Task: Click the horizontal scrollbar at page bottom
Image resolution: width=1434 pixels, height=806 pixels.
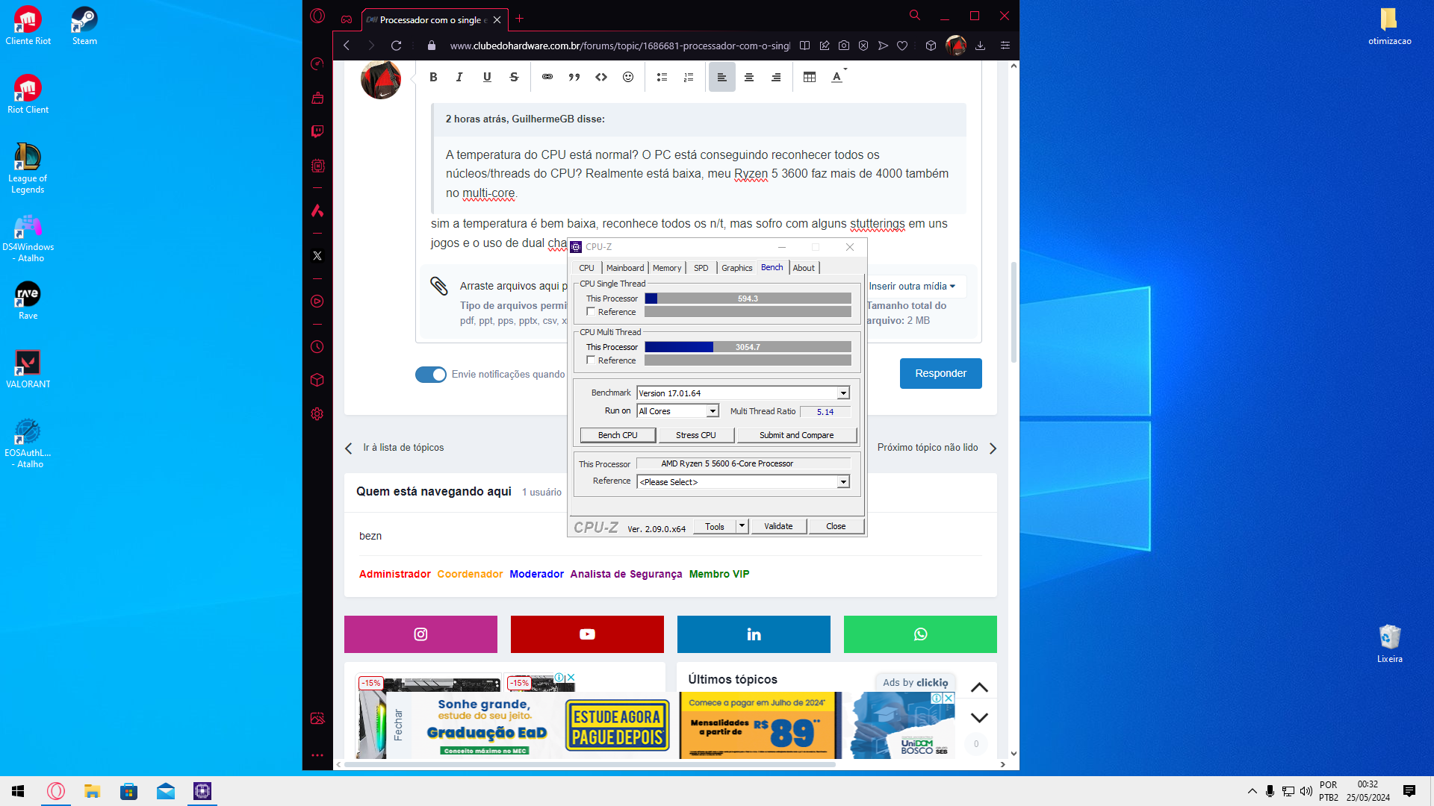Action: (590, 764)
